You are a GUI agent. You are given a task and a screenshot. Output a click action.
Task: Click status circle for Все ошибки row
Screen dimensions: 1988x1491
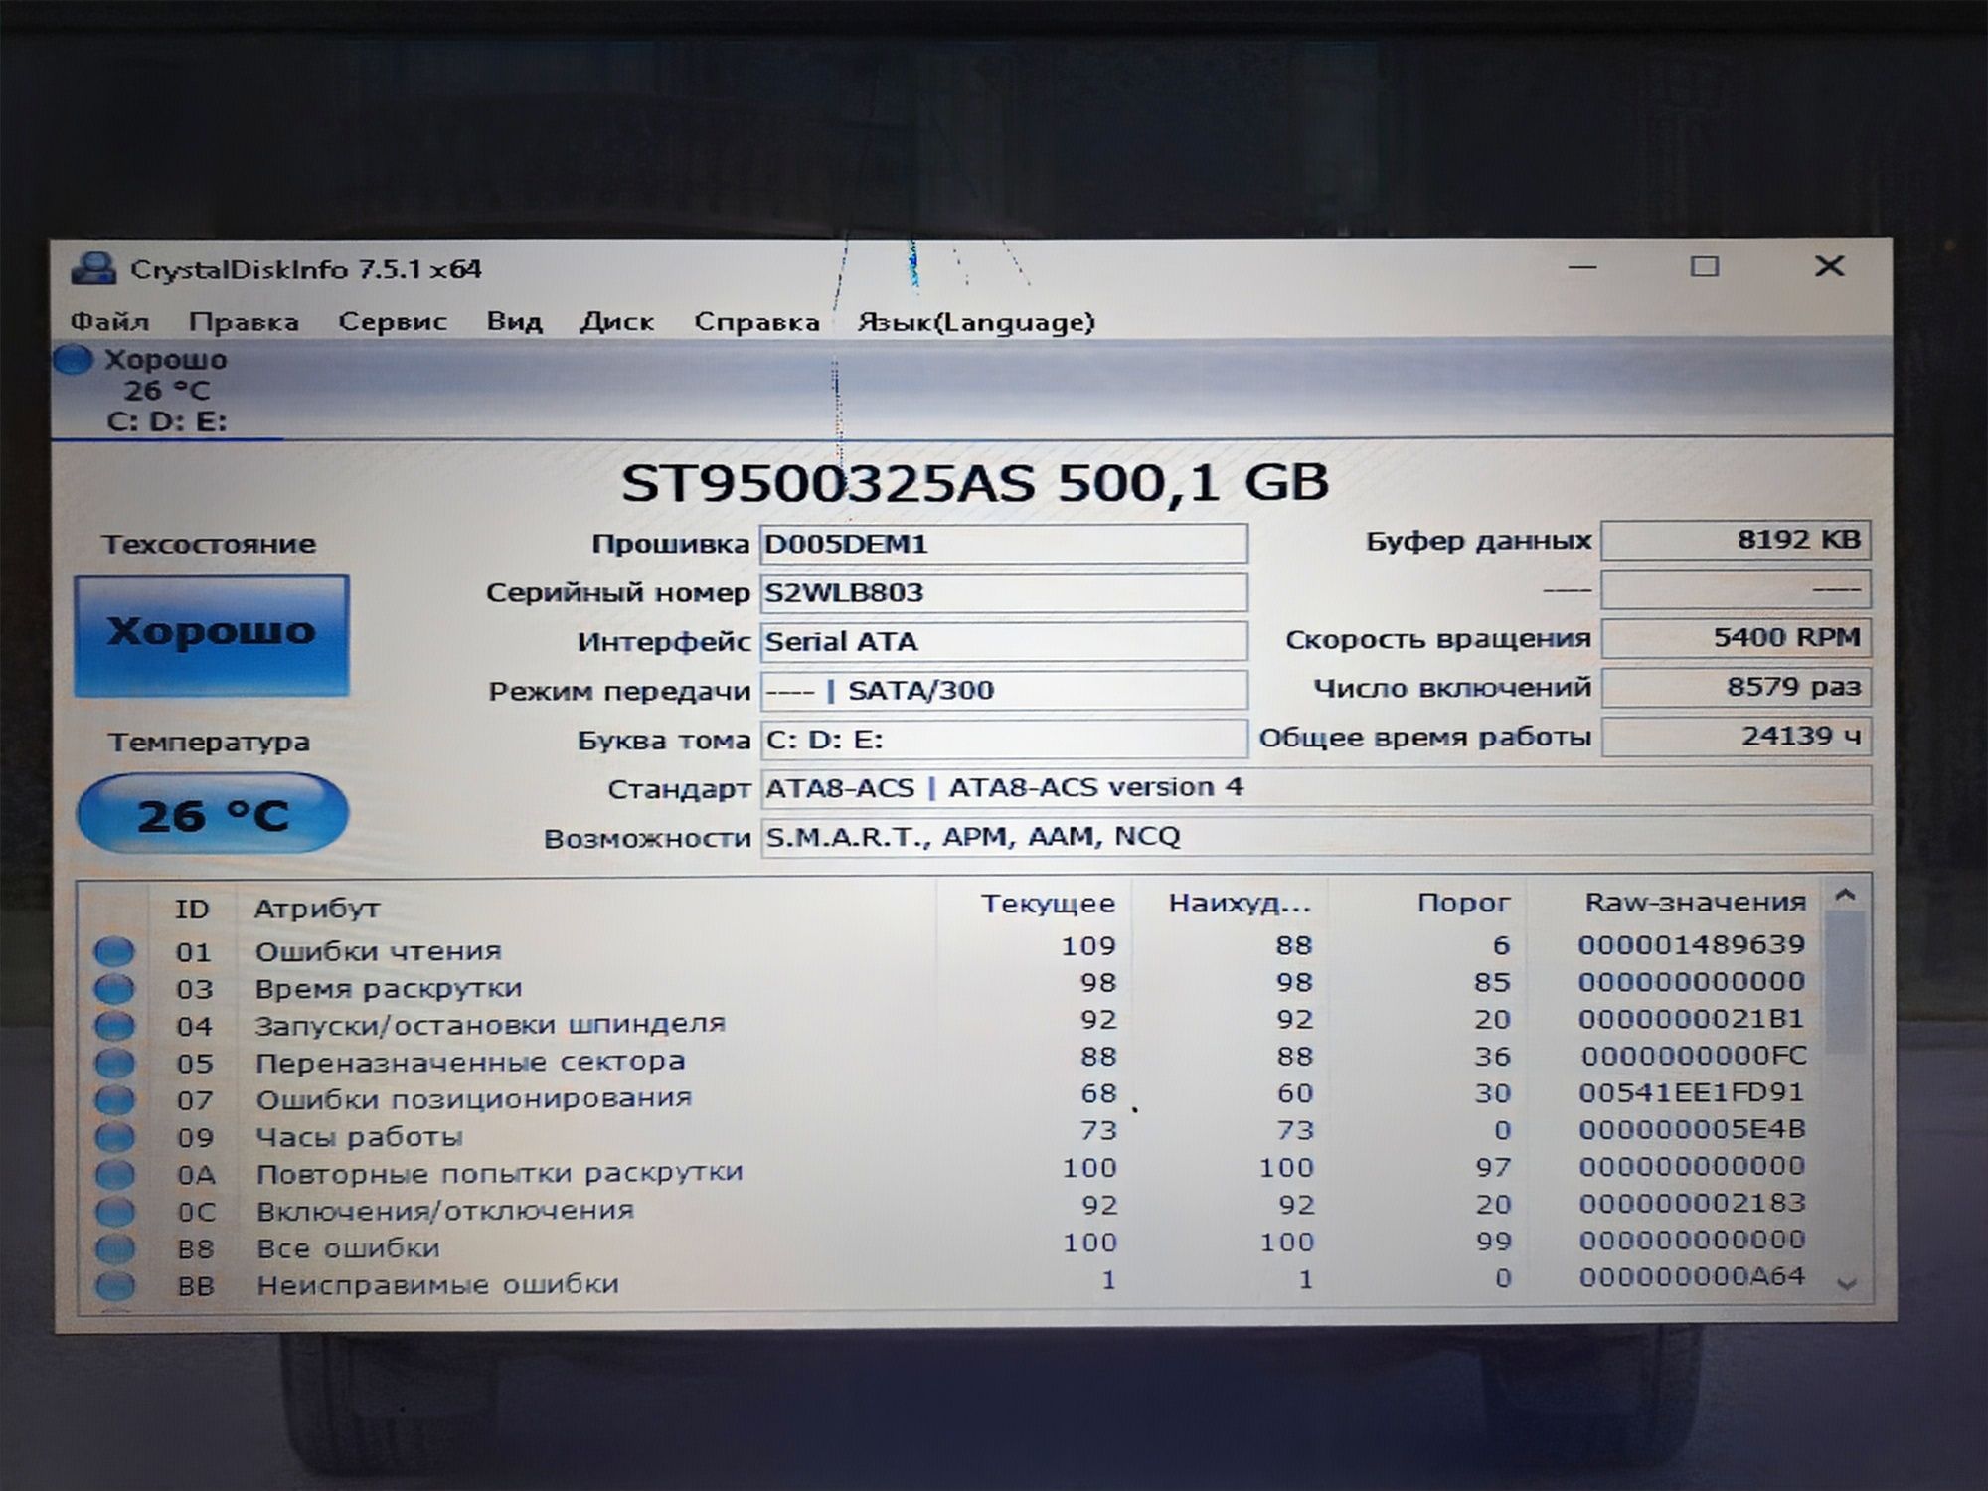click(x=114, y=1247)
